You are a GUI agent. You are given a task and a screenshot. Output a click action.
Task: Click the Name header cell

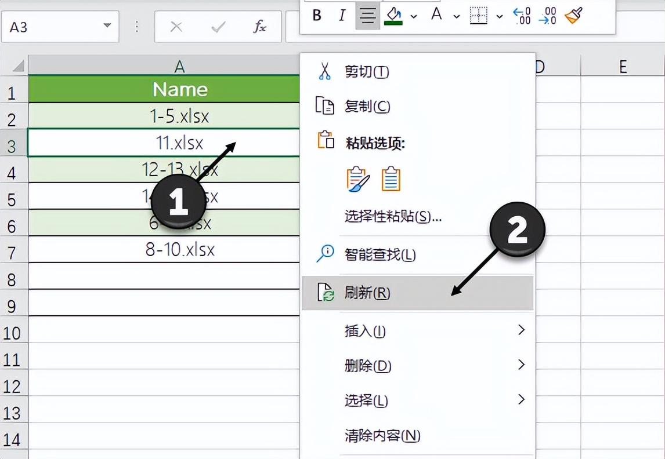tap(164, 89)
